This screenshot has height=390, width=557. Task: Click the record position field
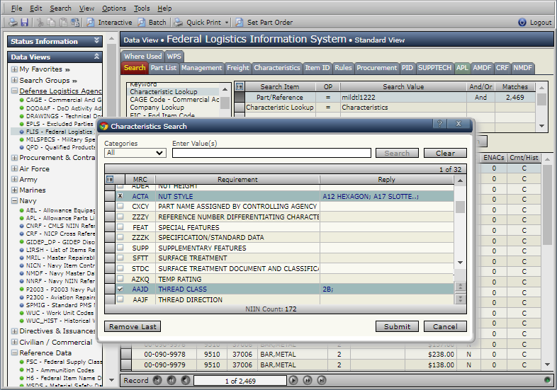coord(240,381)
